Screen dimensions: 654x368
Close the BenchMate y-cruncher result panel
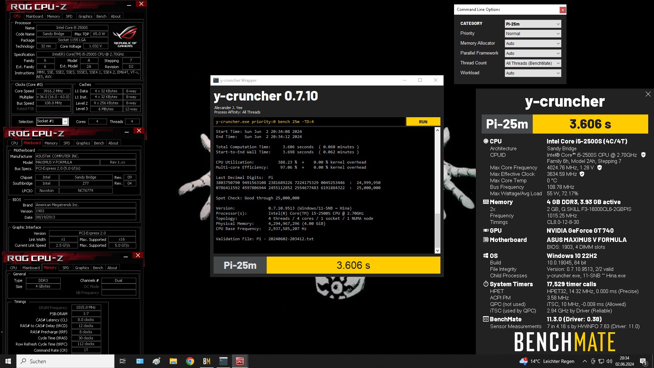(648, 94)
